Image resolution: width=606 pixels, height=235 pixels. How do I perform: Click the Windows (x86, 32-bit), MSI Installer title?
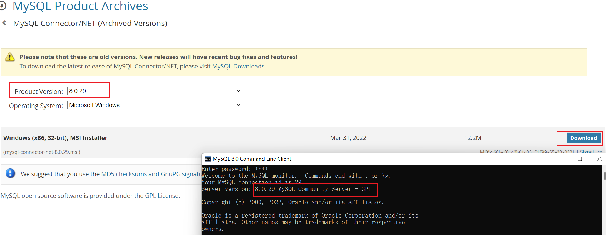point(55,138)
